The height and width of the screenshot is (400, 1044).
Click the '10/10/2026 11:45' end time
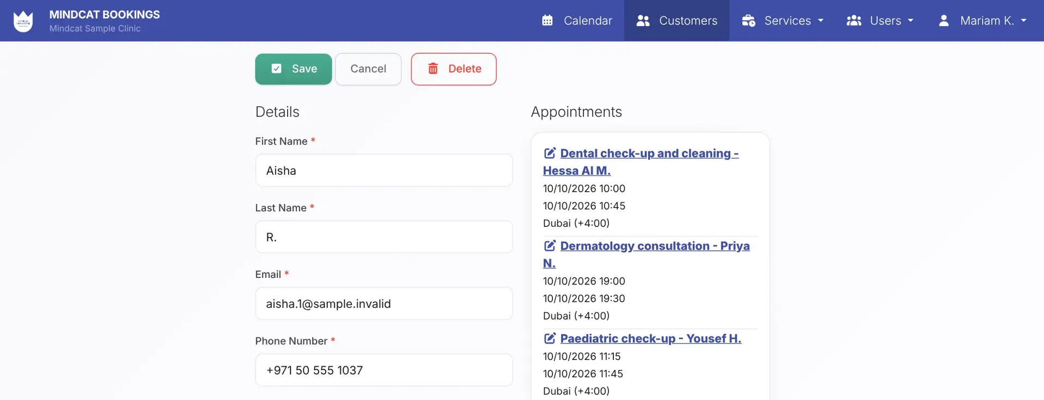(x=583, y=374)
